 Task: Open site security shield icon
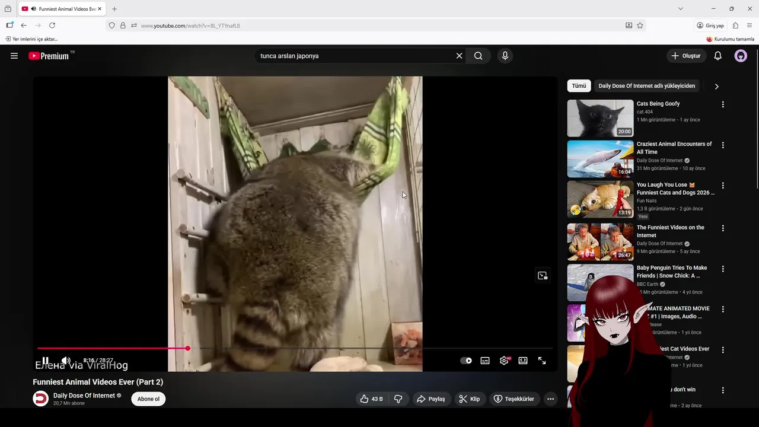[x=111, y=26]
